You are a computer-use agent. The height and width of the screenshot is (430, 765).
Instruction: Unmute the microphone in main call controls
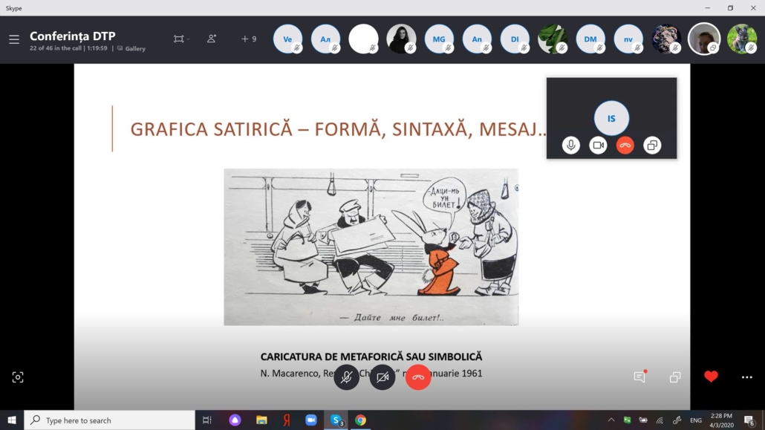click(x=346, y=377)
